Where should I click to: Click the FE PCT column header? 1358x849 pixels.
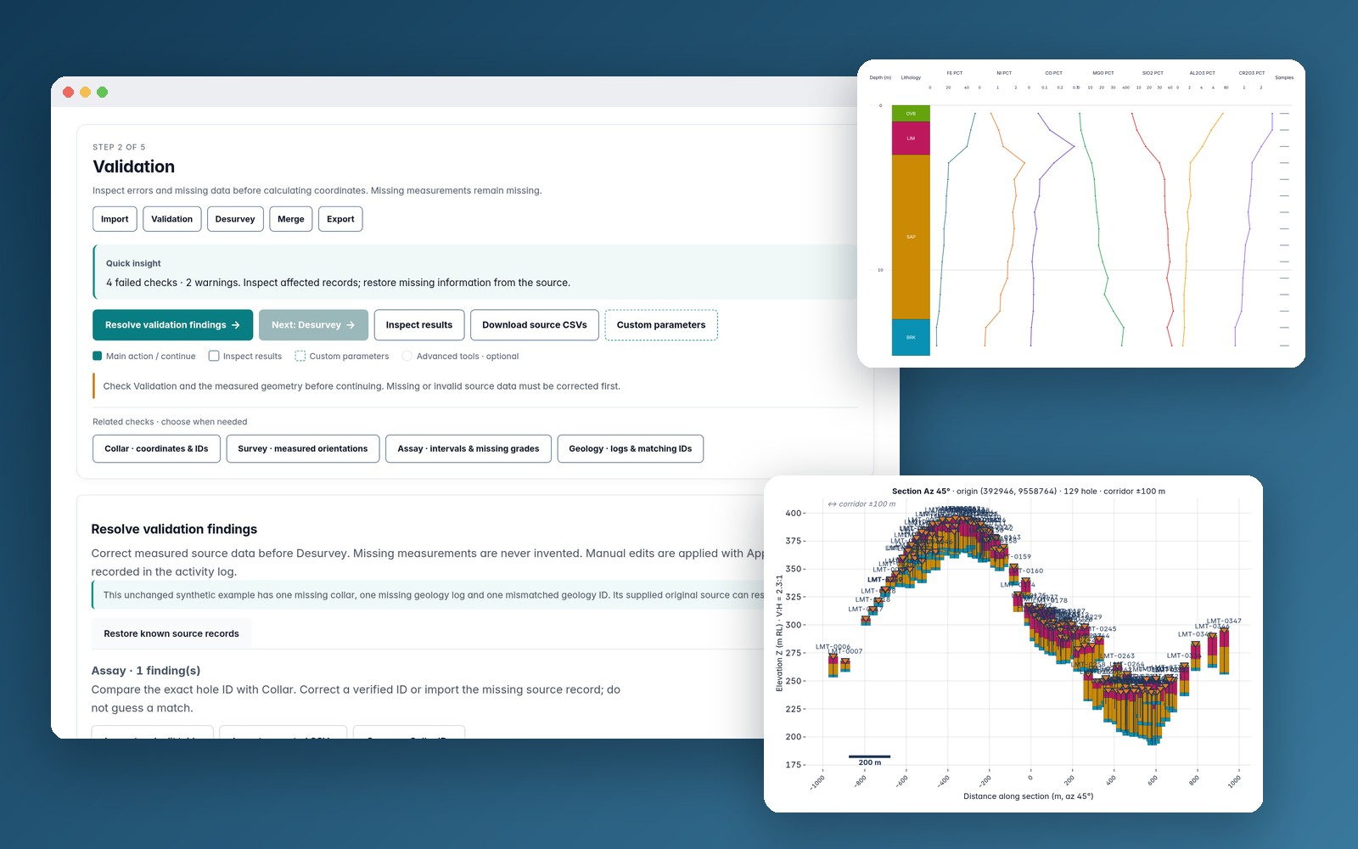[955, 73]
